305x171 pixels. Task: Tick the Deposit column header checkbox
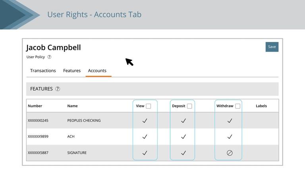[189, 106]
